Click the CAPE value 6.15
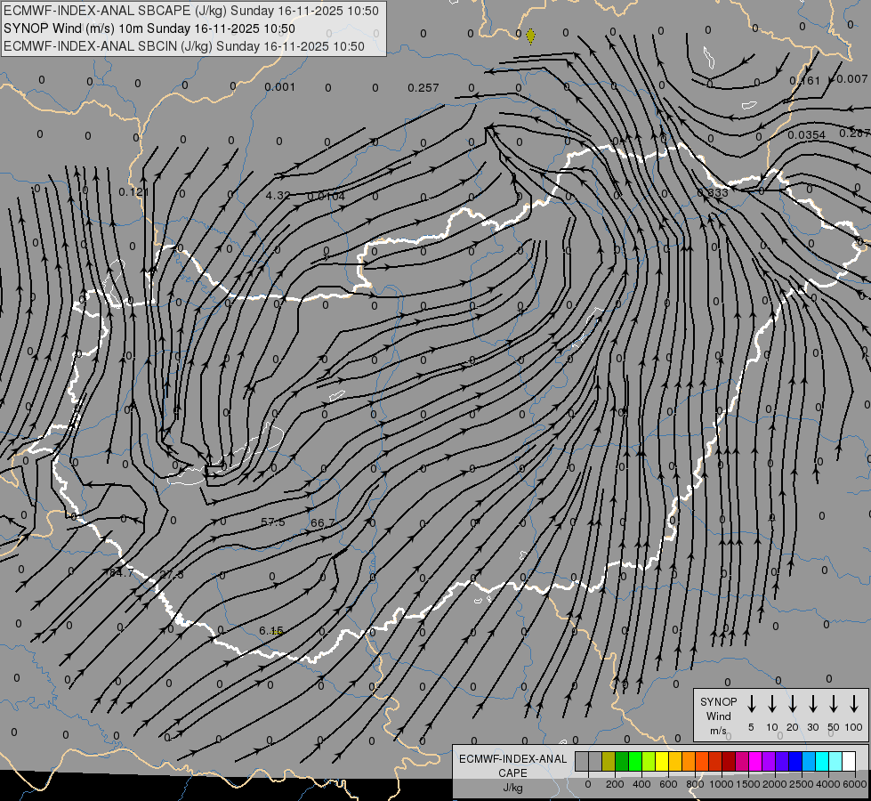Viewport: 871px width, 801px height. [x=271, y=631]
